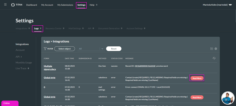Click Read More on first error row

(197, 78)
